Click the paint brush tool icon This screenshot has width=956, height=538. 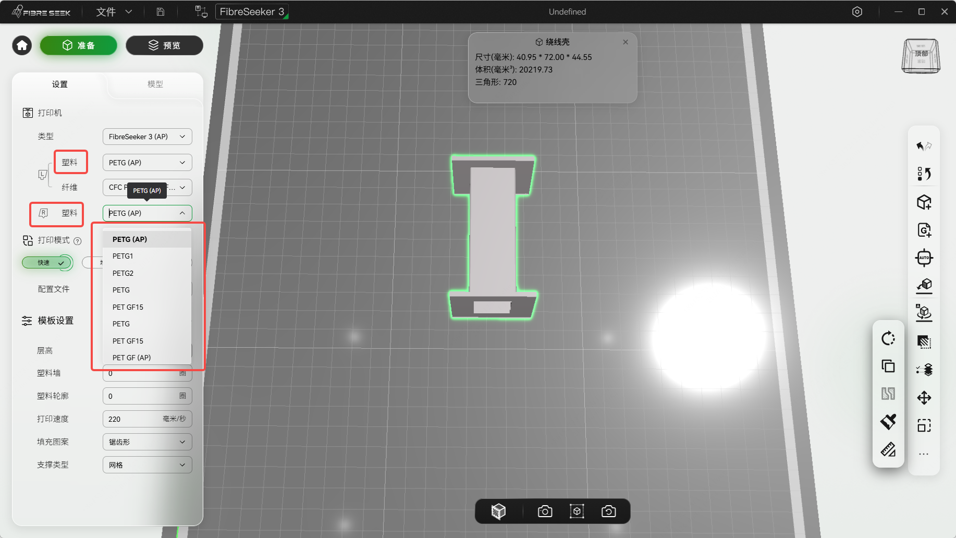pos(888,421)
